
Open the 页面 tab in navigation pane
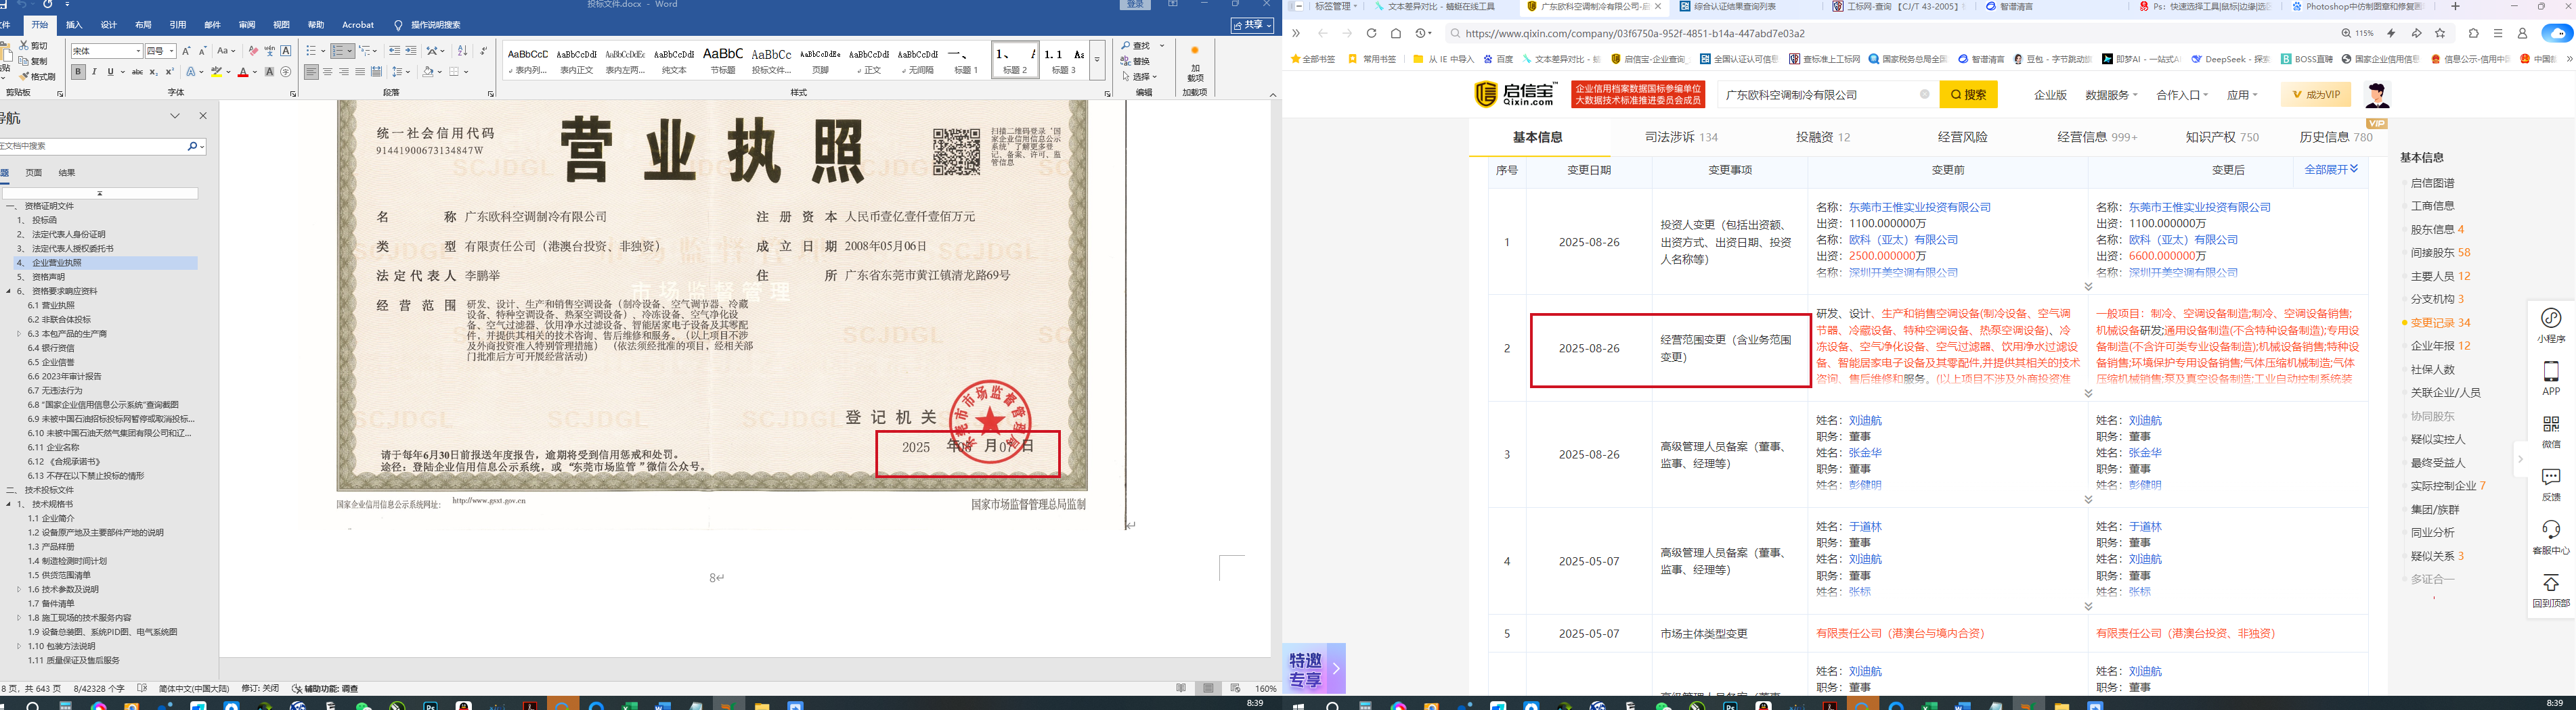[34, 172]
